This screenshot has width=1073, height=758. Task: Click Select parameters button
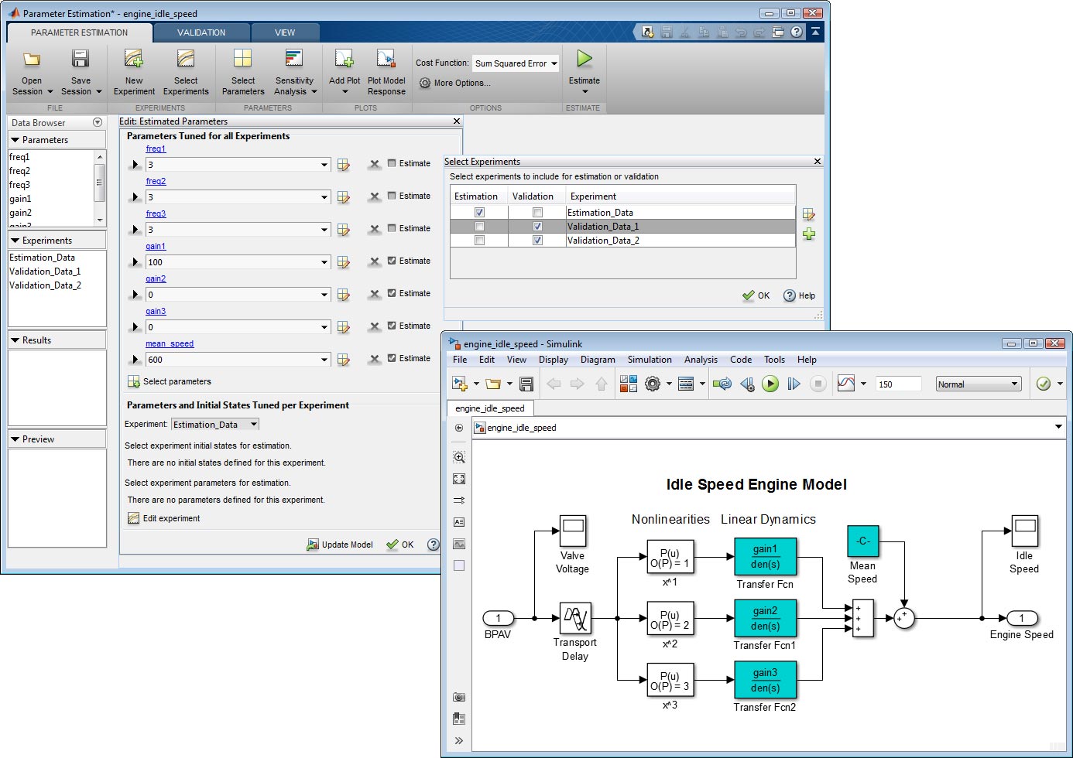[170, 381]
